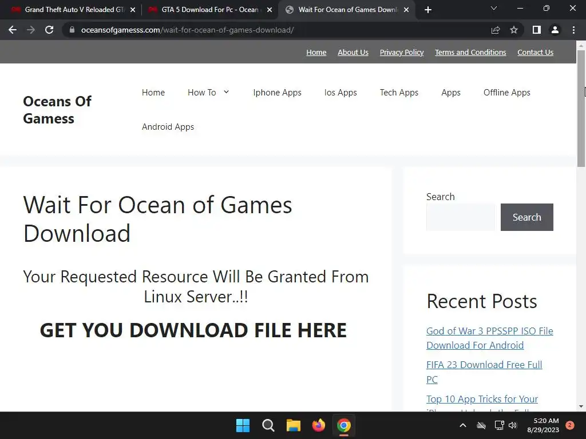Image resolution: width=586 pixels, height=439 pixels.
Task: Click the browser forward arrow
Action: tap(31, 30)
